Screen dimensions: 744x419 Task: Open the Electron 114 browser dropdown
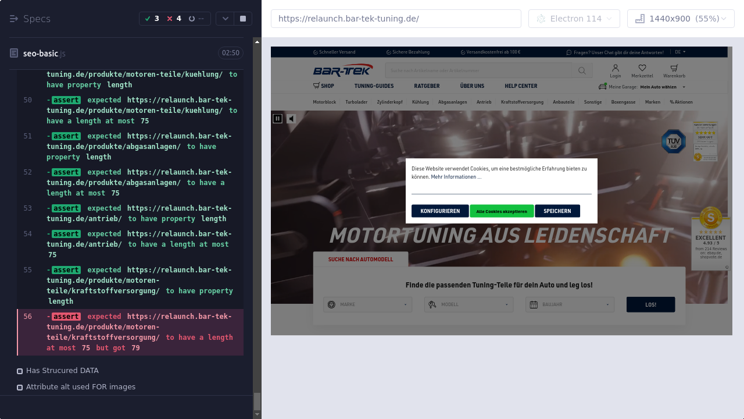[x=574, y=19]
